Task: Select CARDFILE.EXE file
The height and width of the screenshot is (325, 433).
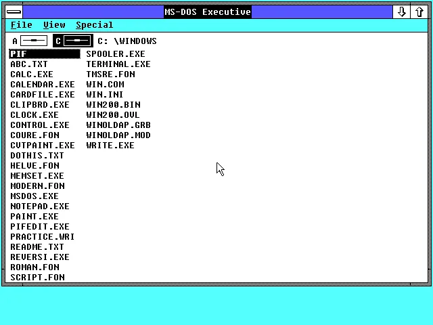Action: point(43,95)
